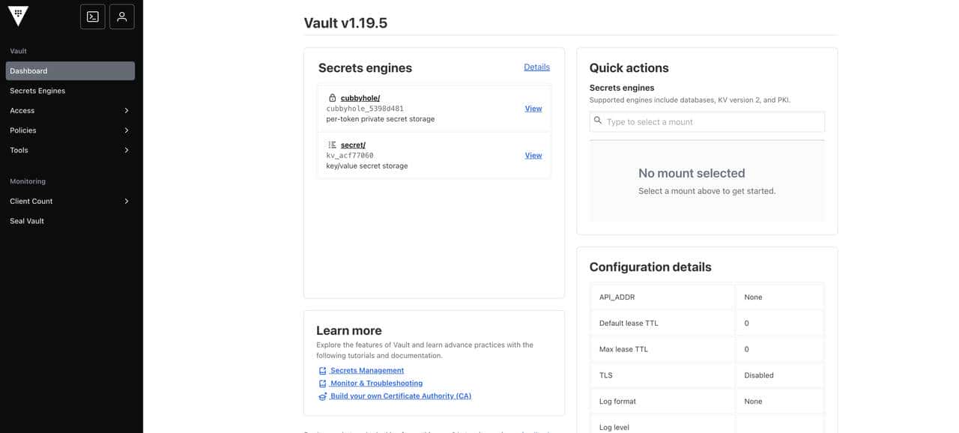Select Dashboard in the sidebar

pyautogui.click(x=70, y=71)
